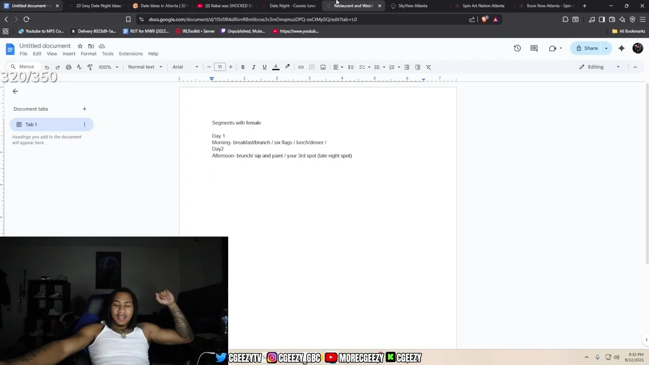The height and width of the screenshot is (365, 649).
Task: Click the redo icon in Docs toolbar
Action: (57, 67)
